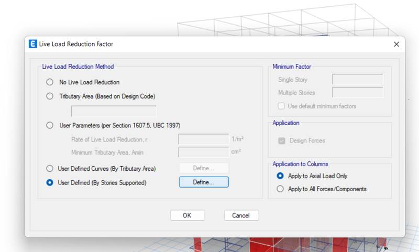This screenshot has width=419, height=252.
Task: Close the Live Load Reduction Factor dialog
Action: click(396, 44)
